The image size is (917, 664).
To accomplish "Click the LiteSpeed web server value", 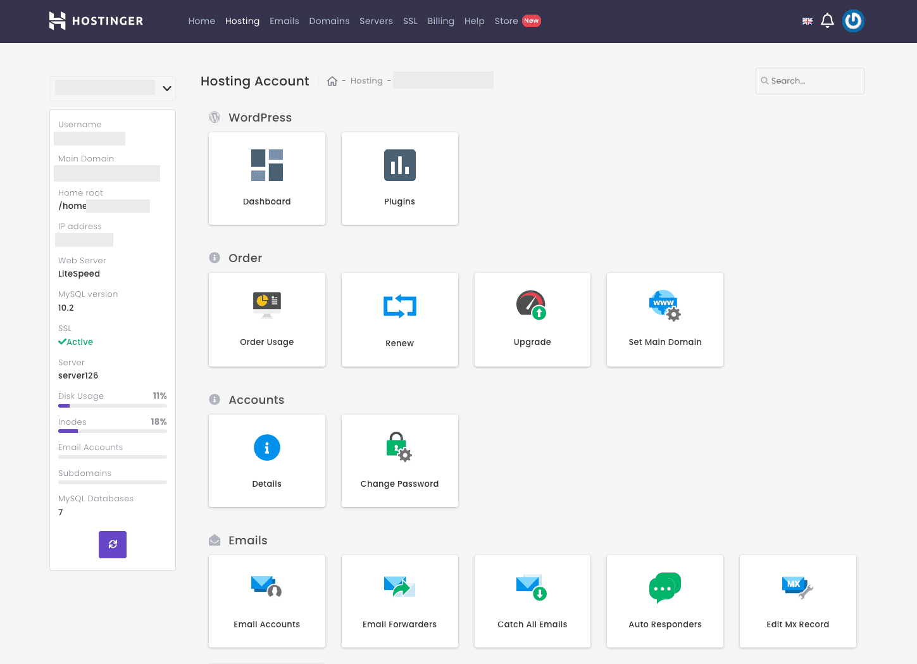I will point(79,274).
